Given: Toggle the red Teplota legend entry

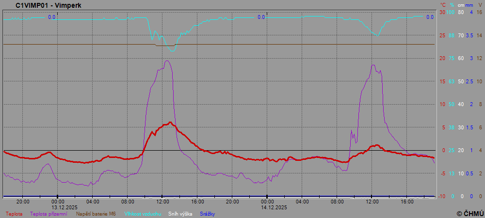Looking at the screenshot, I should [x=14, y=214].
